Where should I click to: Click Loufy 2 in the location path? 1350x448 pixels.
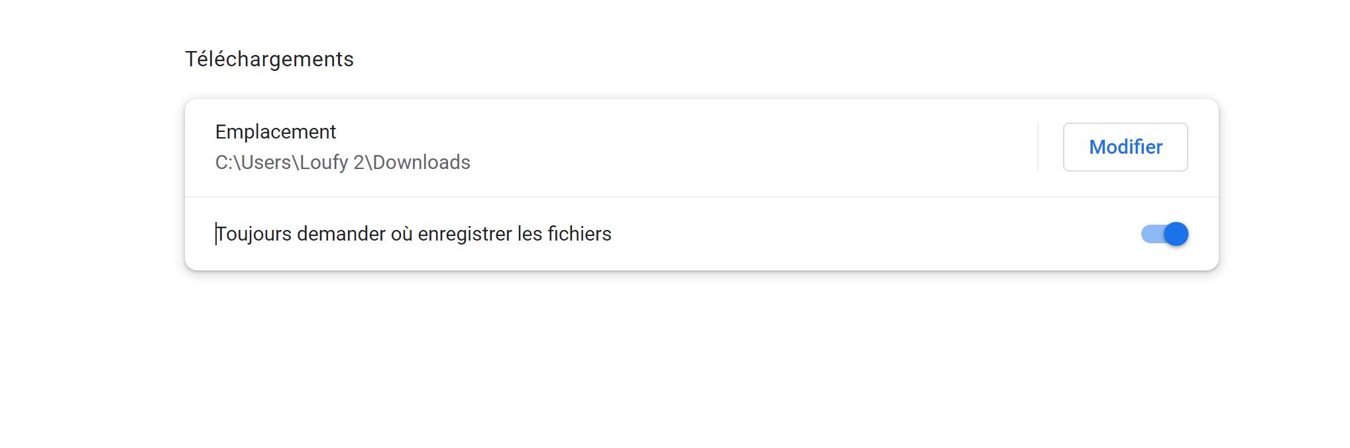[x=331, y=162]
